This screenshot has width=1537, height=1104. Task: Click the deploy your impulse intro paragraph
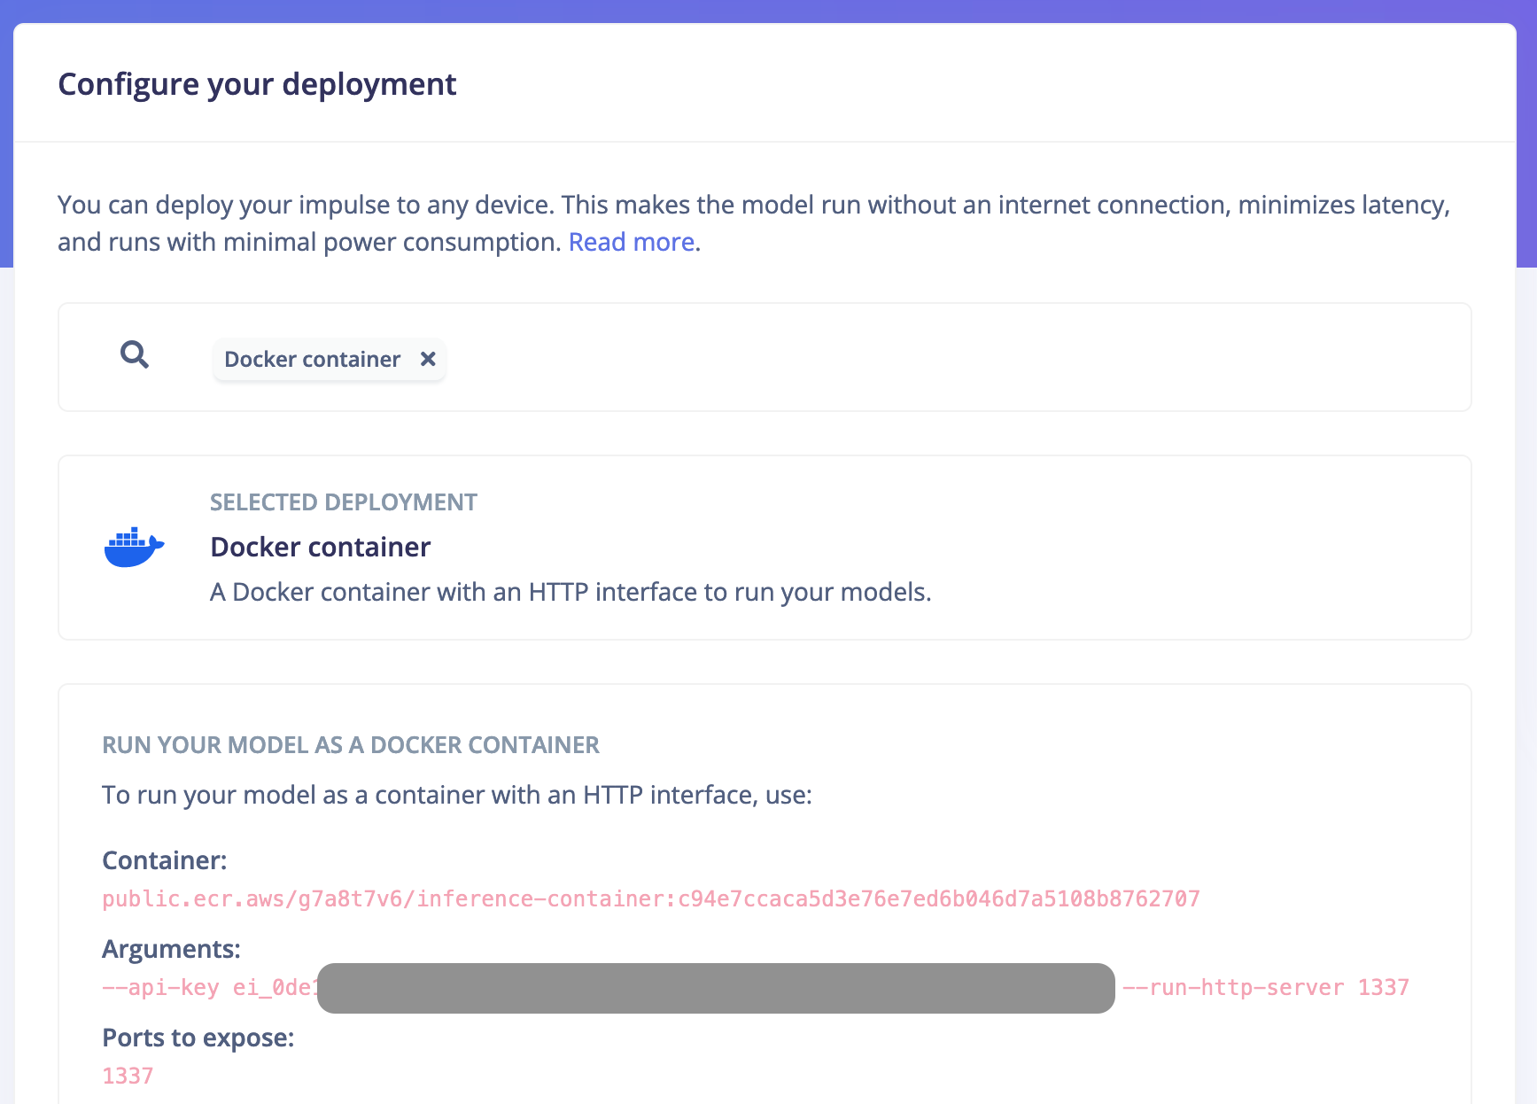(754, 223)
